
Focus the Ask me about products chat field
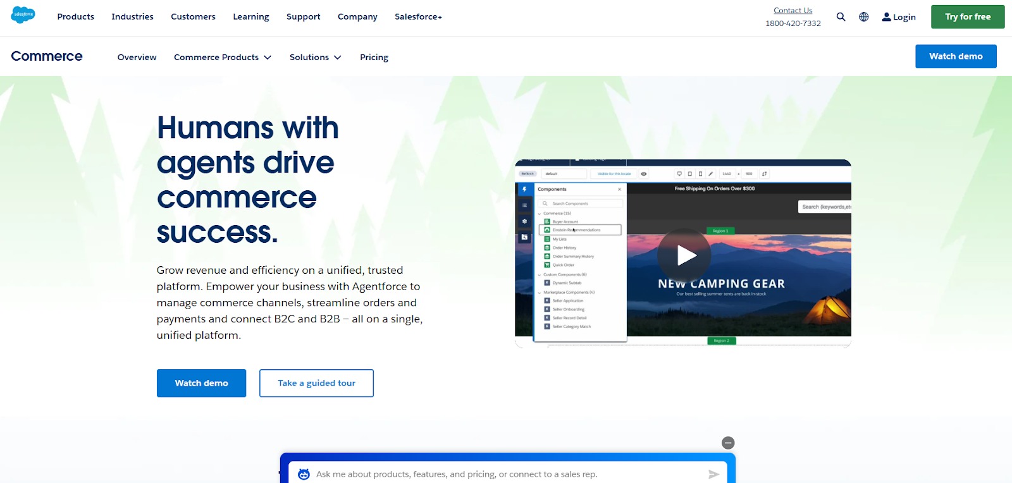[508, 474]
